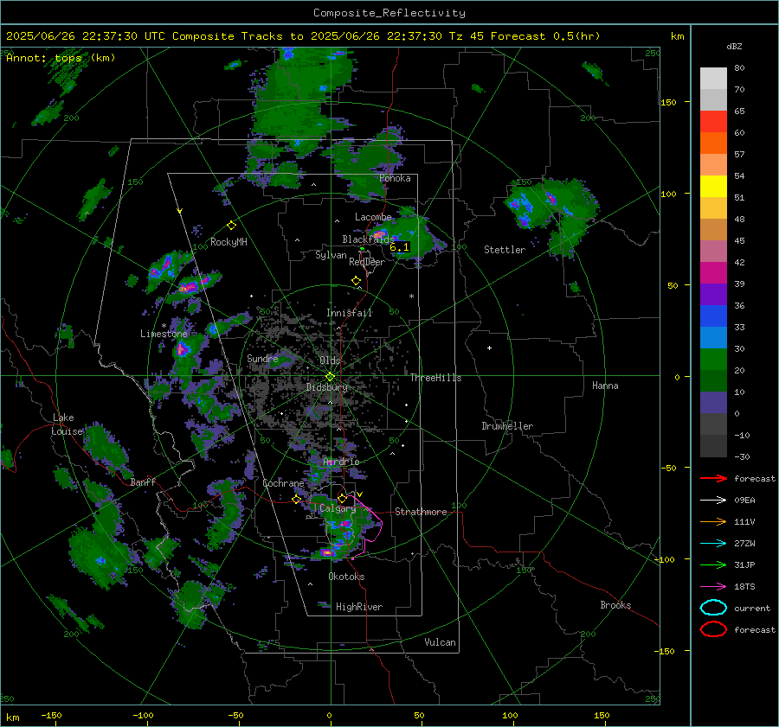Click the red forecast arrow in legend
779x727 pixels.
713,478
